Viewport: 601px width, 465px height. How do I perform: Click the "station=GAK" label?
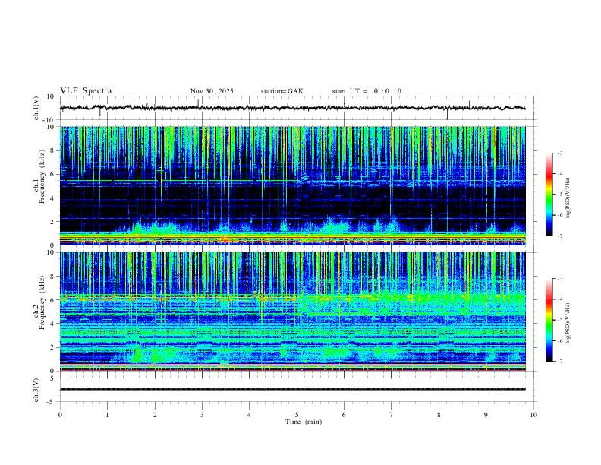click(x=282, y=91)
